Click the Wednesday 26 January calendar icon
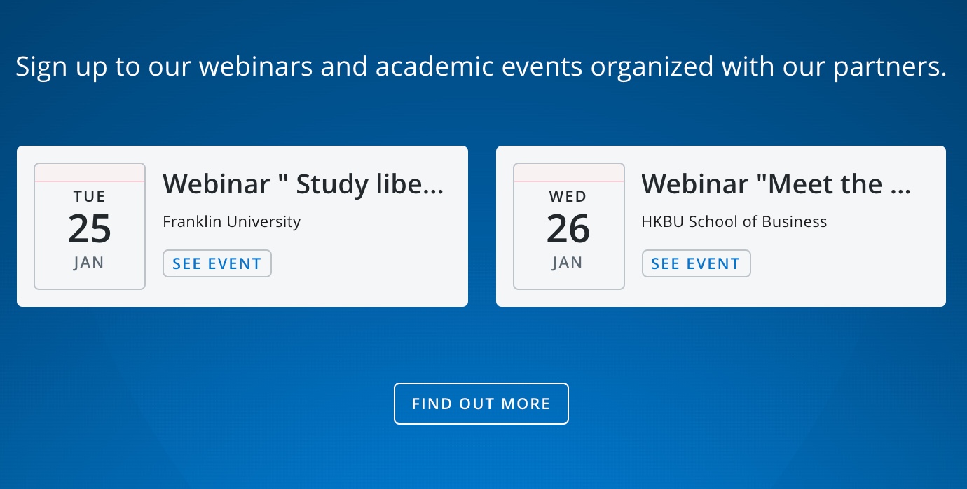This screenshot has width=967, height=489. 568,226
